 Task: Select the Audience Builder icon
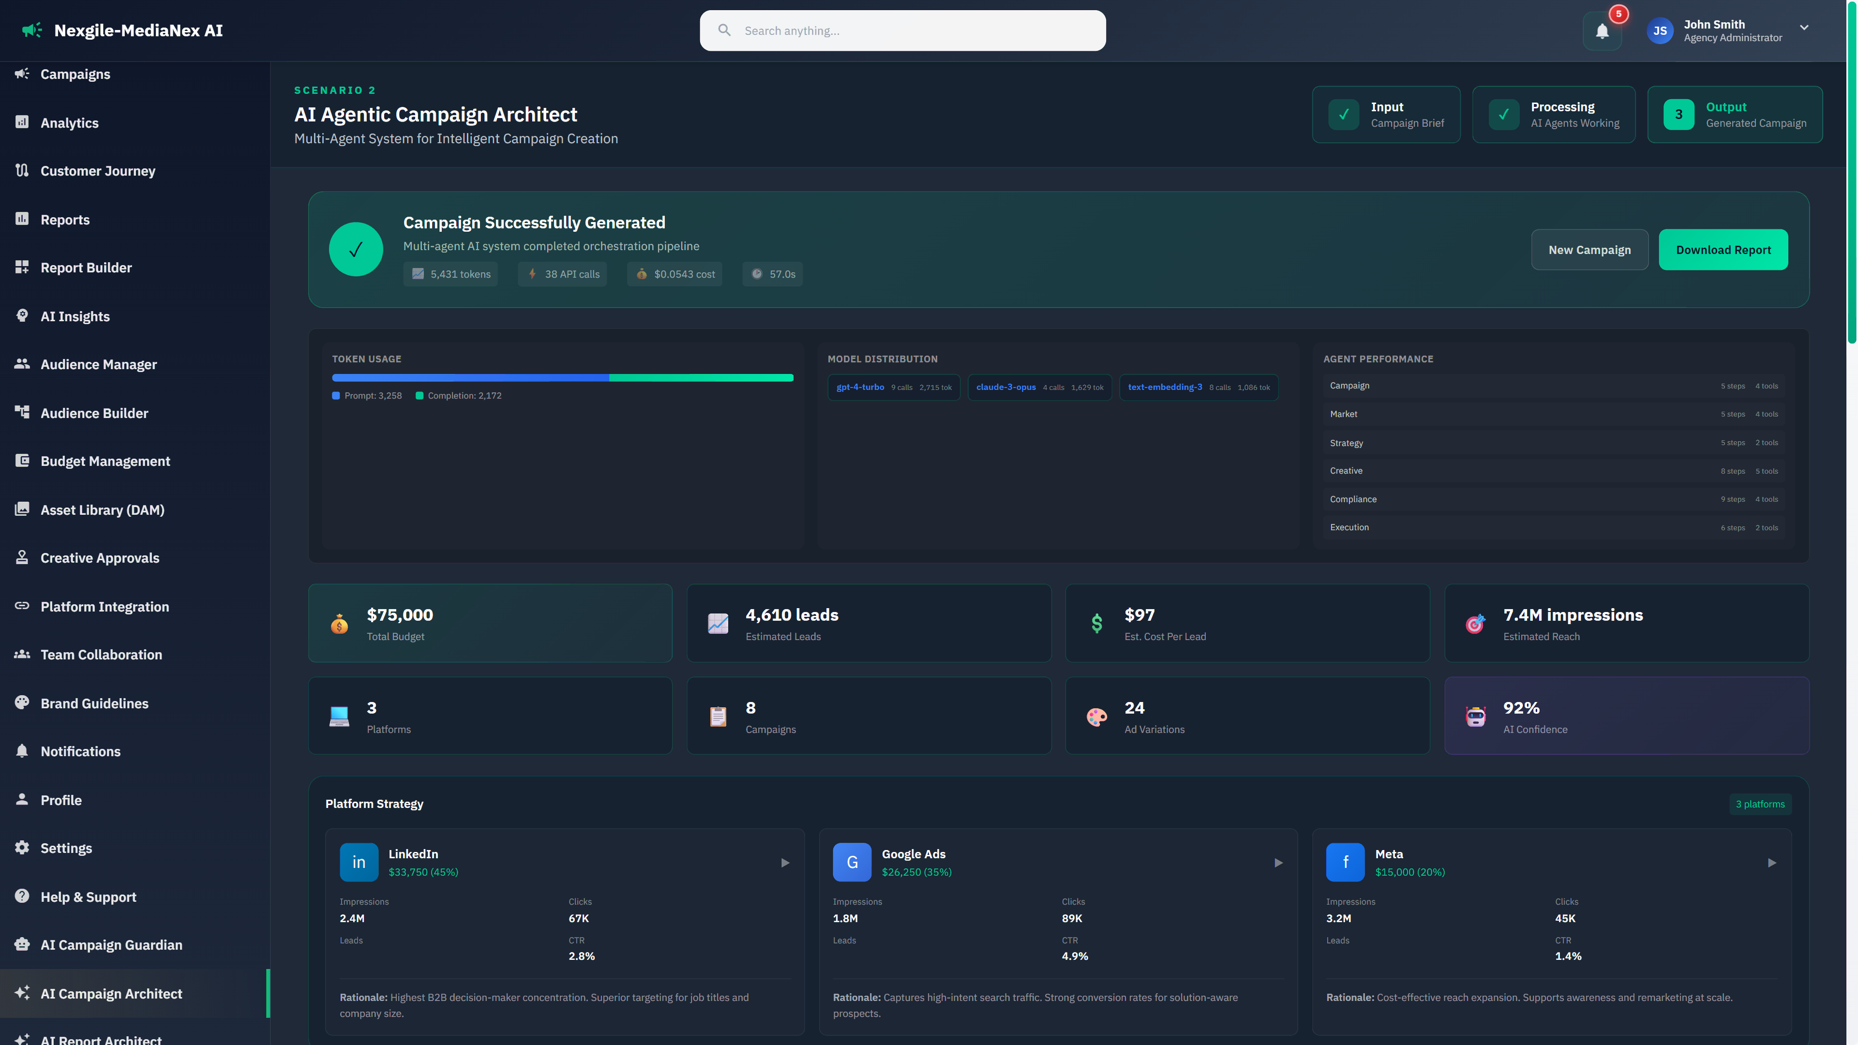click(x=22, y=413)
